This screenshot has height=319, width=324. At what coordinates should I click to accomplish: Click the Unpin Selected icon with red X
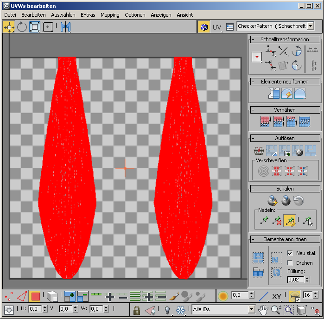click(277, 221)
